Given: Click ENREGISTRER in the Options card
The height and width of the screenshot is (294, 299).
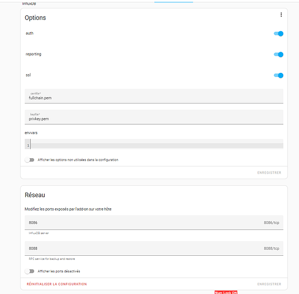Looking at the screenshot, I should point(269,173).
